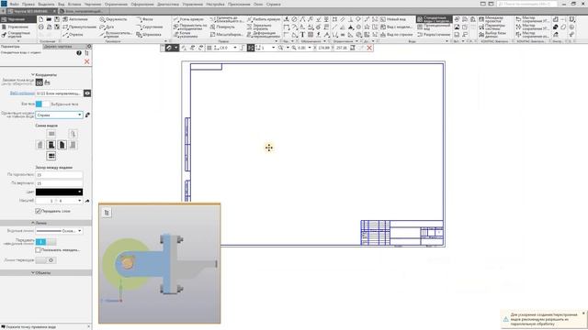Open the Вид menu
Image resolution: width=588 pixels, height=330 pixels.
pyautogui.click(x=62, y=4)
